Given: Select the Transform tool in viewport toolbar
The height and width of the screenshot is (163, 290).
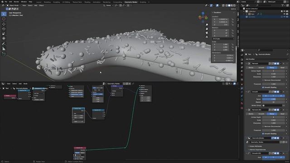Looking at the screenshot, I should (x=4, y=38).
